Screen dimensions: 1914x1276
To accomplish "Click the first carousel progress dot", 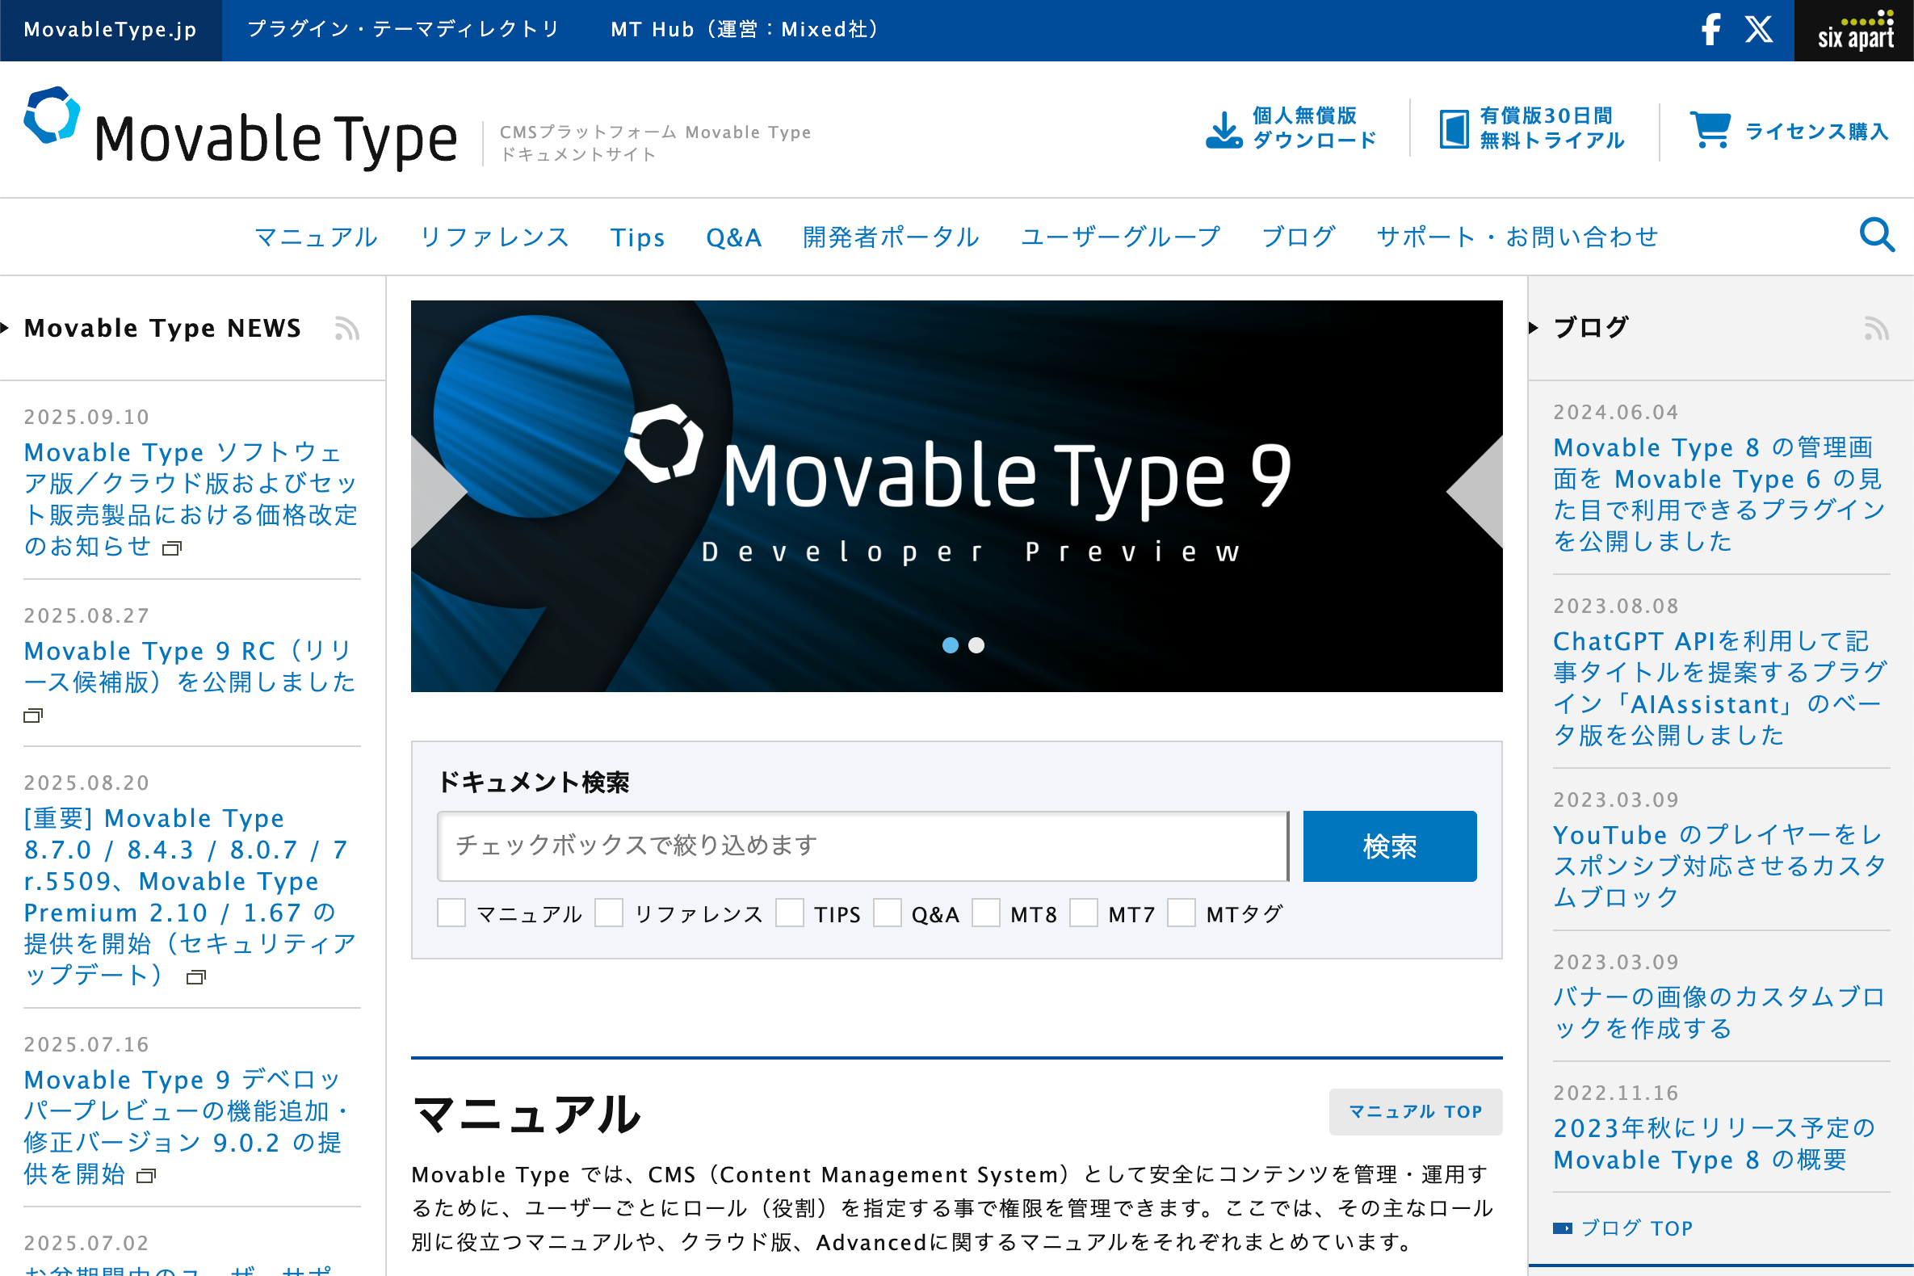I will coord(951,645).
